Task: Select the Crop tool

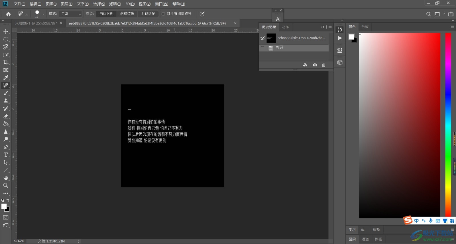Action: tap(6, 62)
